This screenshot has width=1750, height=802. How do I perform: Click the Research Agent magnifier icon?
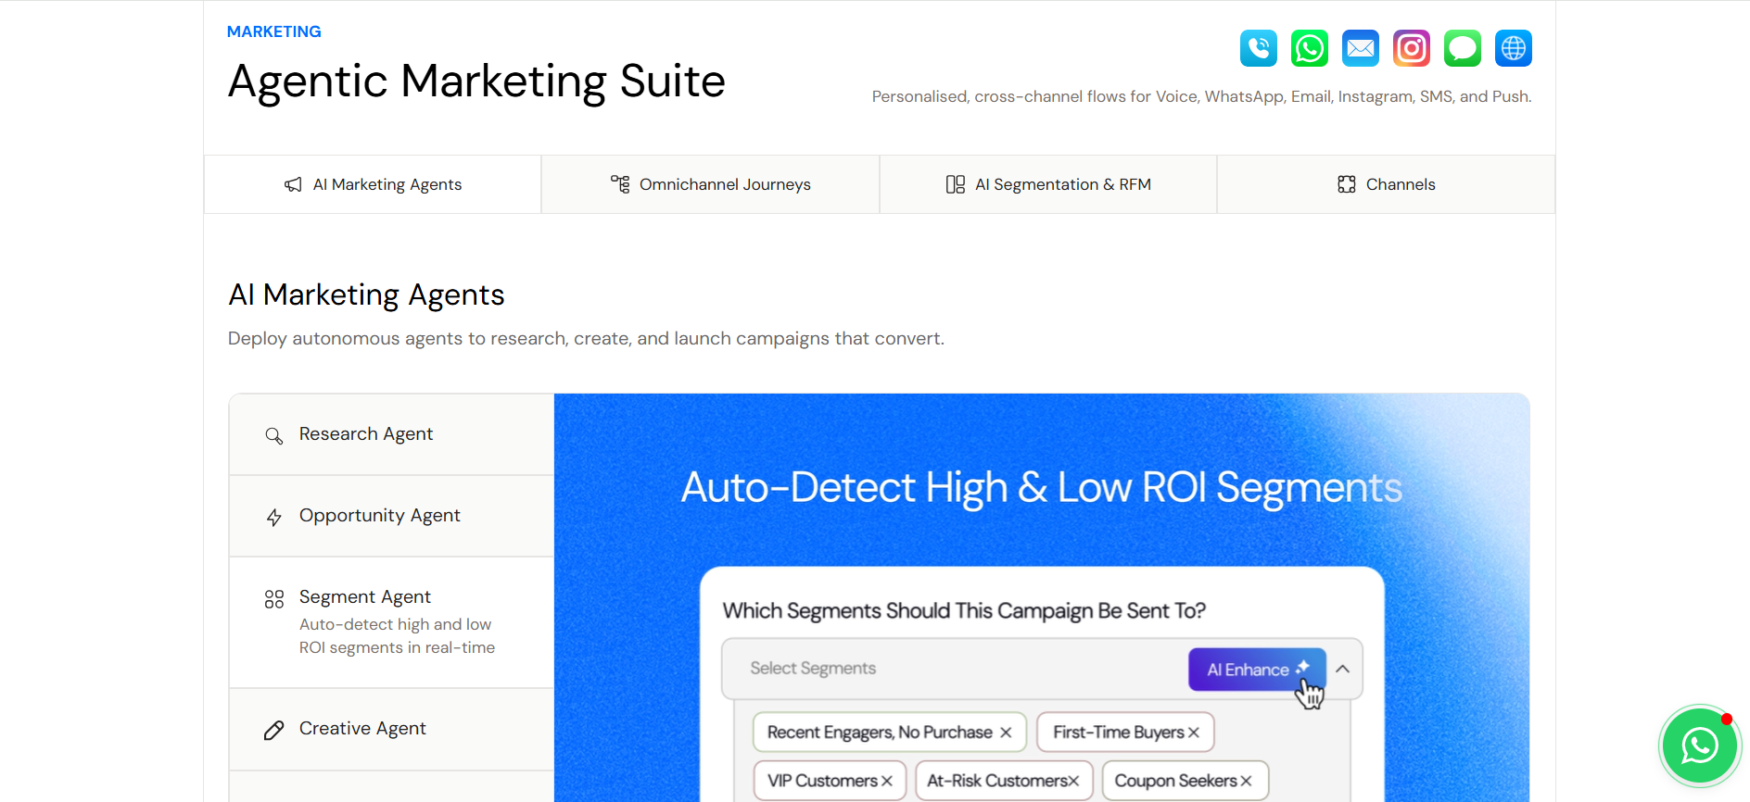point(273,435)
